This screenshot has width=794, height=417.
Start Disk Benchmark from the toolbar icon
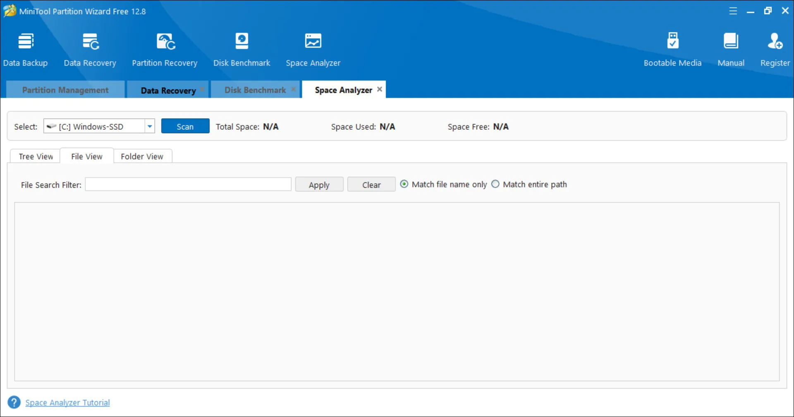pyautogui.click(x=242, y=42)
